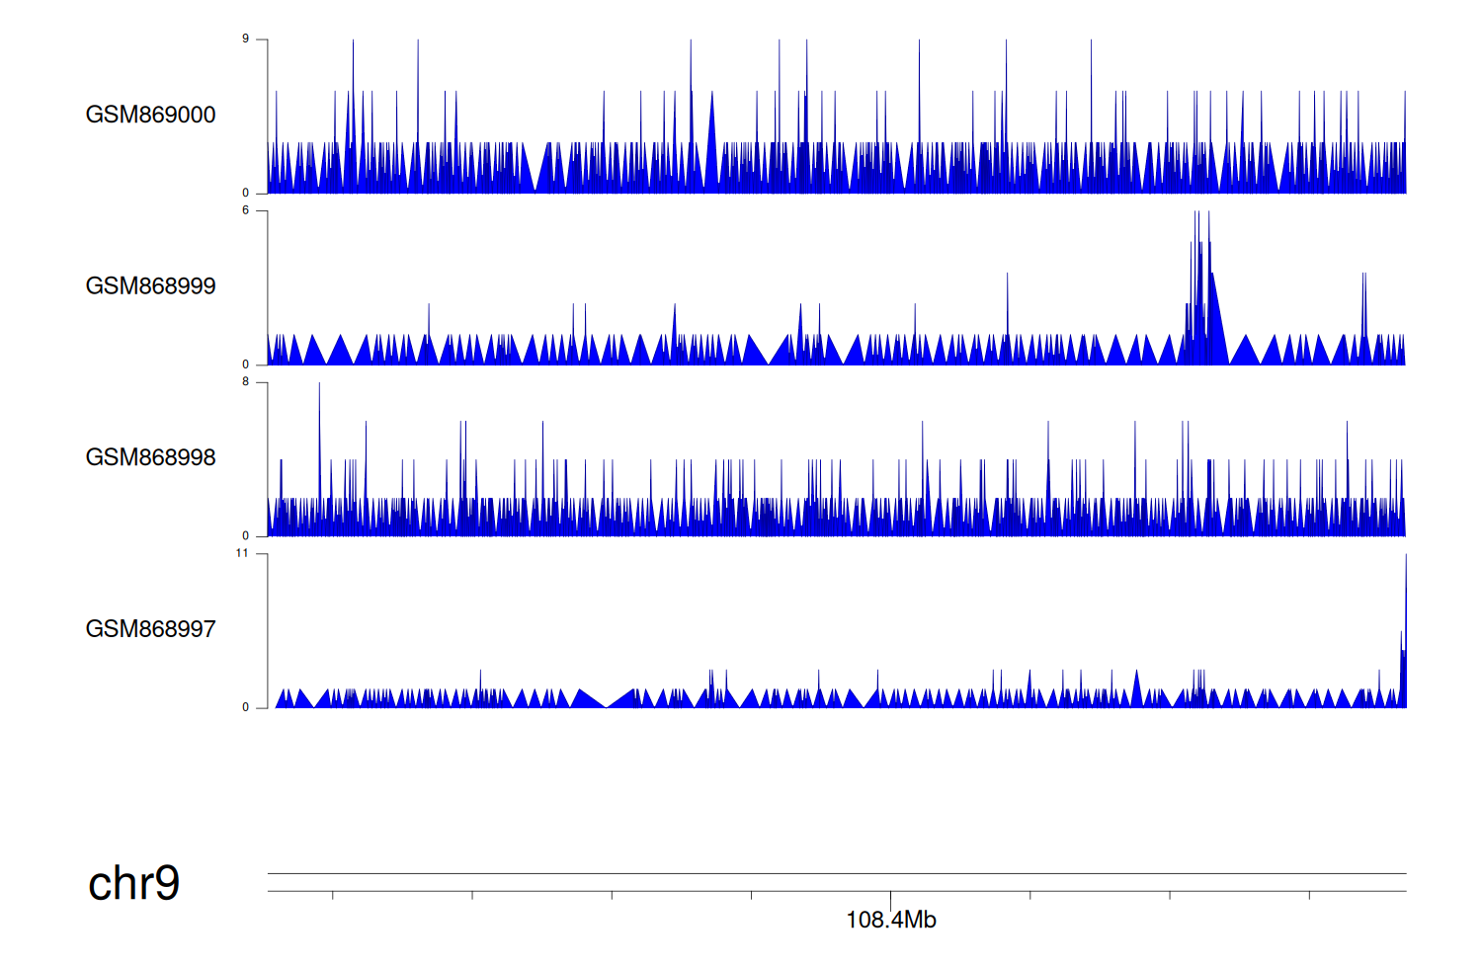The height and width of the screenshot is (968, 1482).
Task: Select the GSM868999 track label
Action: coord(150,286)
